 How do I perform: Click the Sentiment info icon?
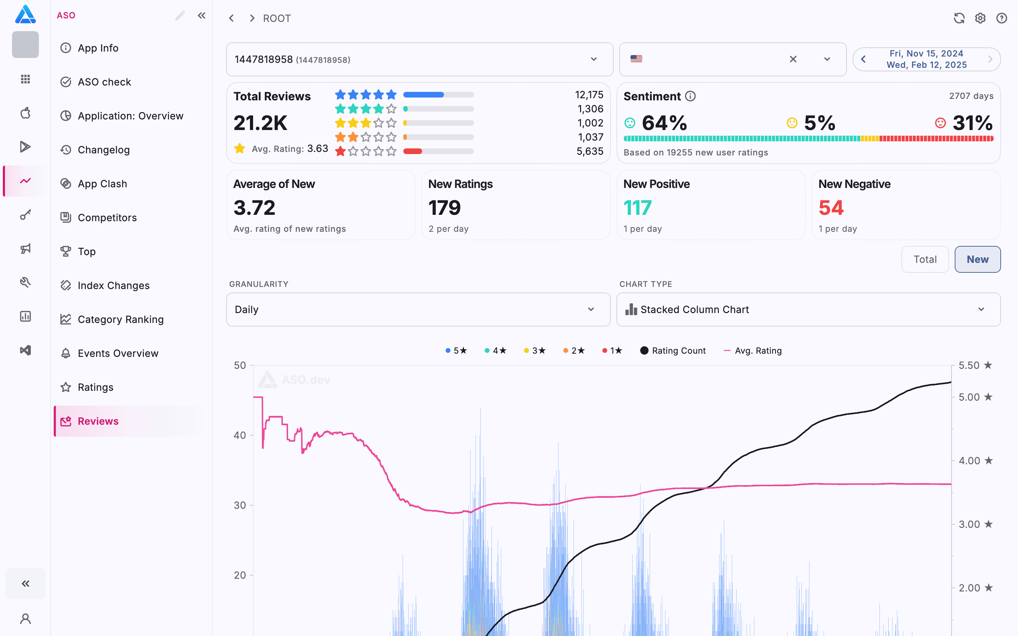coord(690,96)
